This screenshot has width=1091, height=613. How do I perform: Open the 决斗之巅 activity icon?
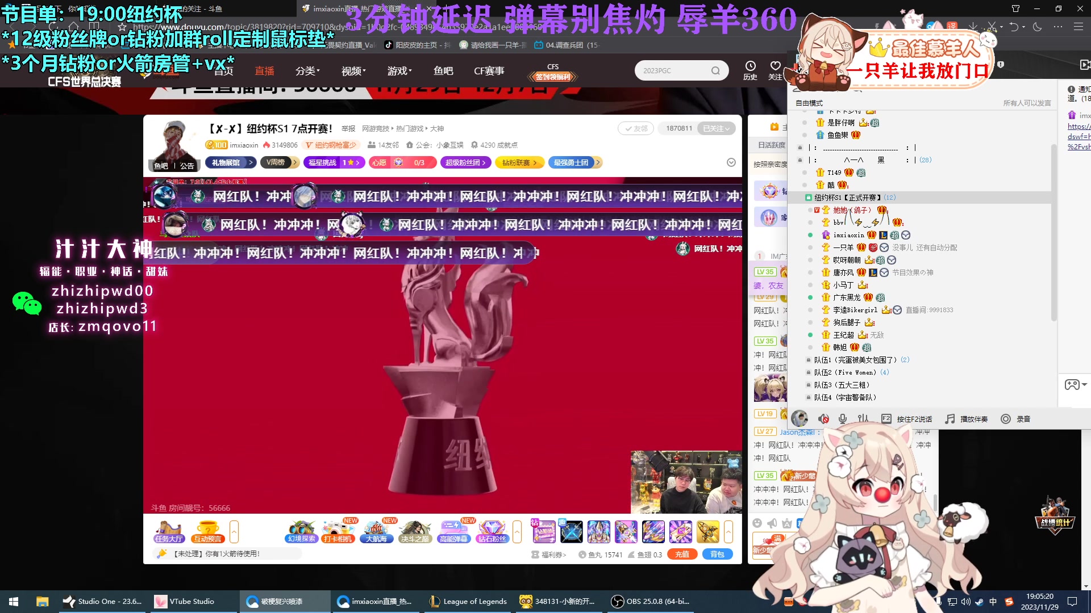coord(415,532)
